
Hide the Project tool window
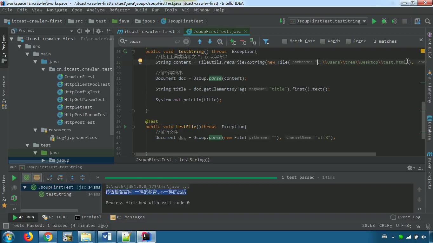point(109,31)
